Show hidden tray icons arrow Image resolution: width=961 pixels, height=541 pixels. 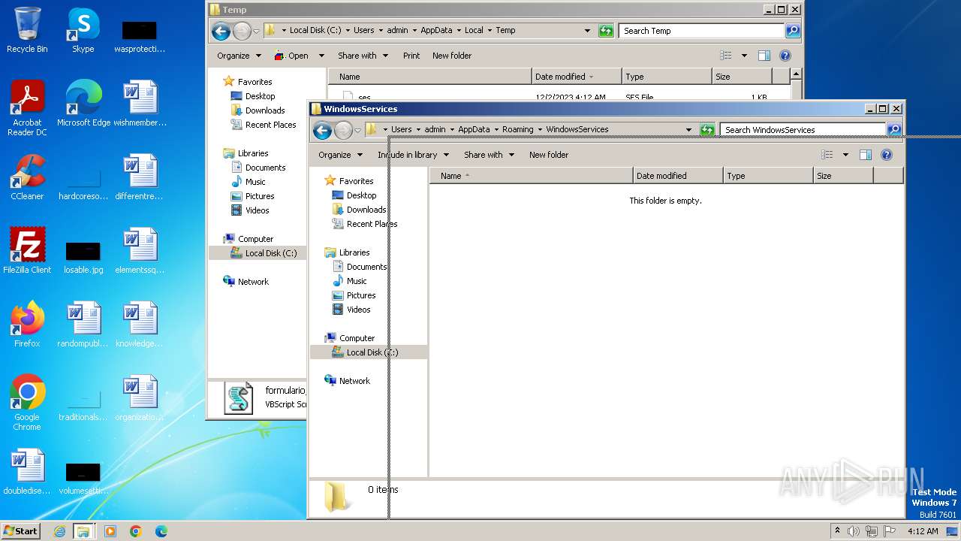[x=837, y=530]
